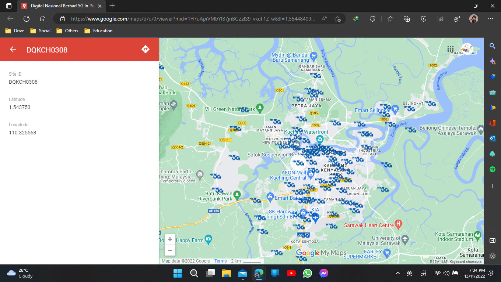Open WhatsApp from the taskbar
The height and width of the screenshot is (282, 501).
(308, 273)
